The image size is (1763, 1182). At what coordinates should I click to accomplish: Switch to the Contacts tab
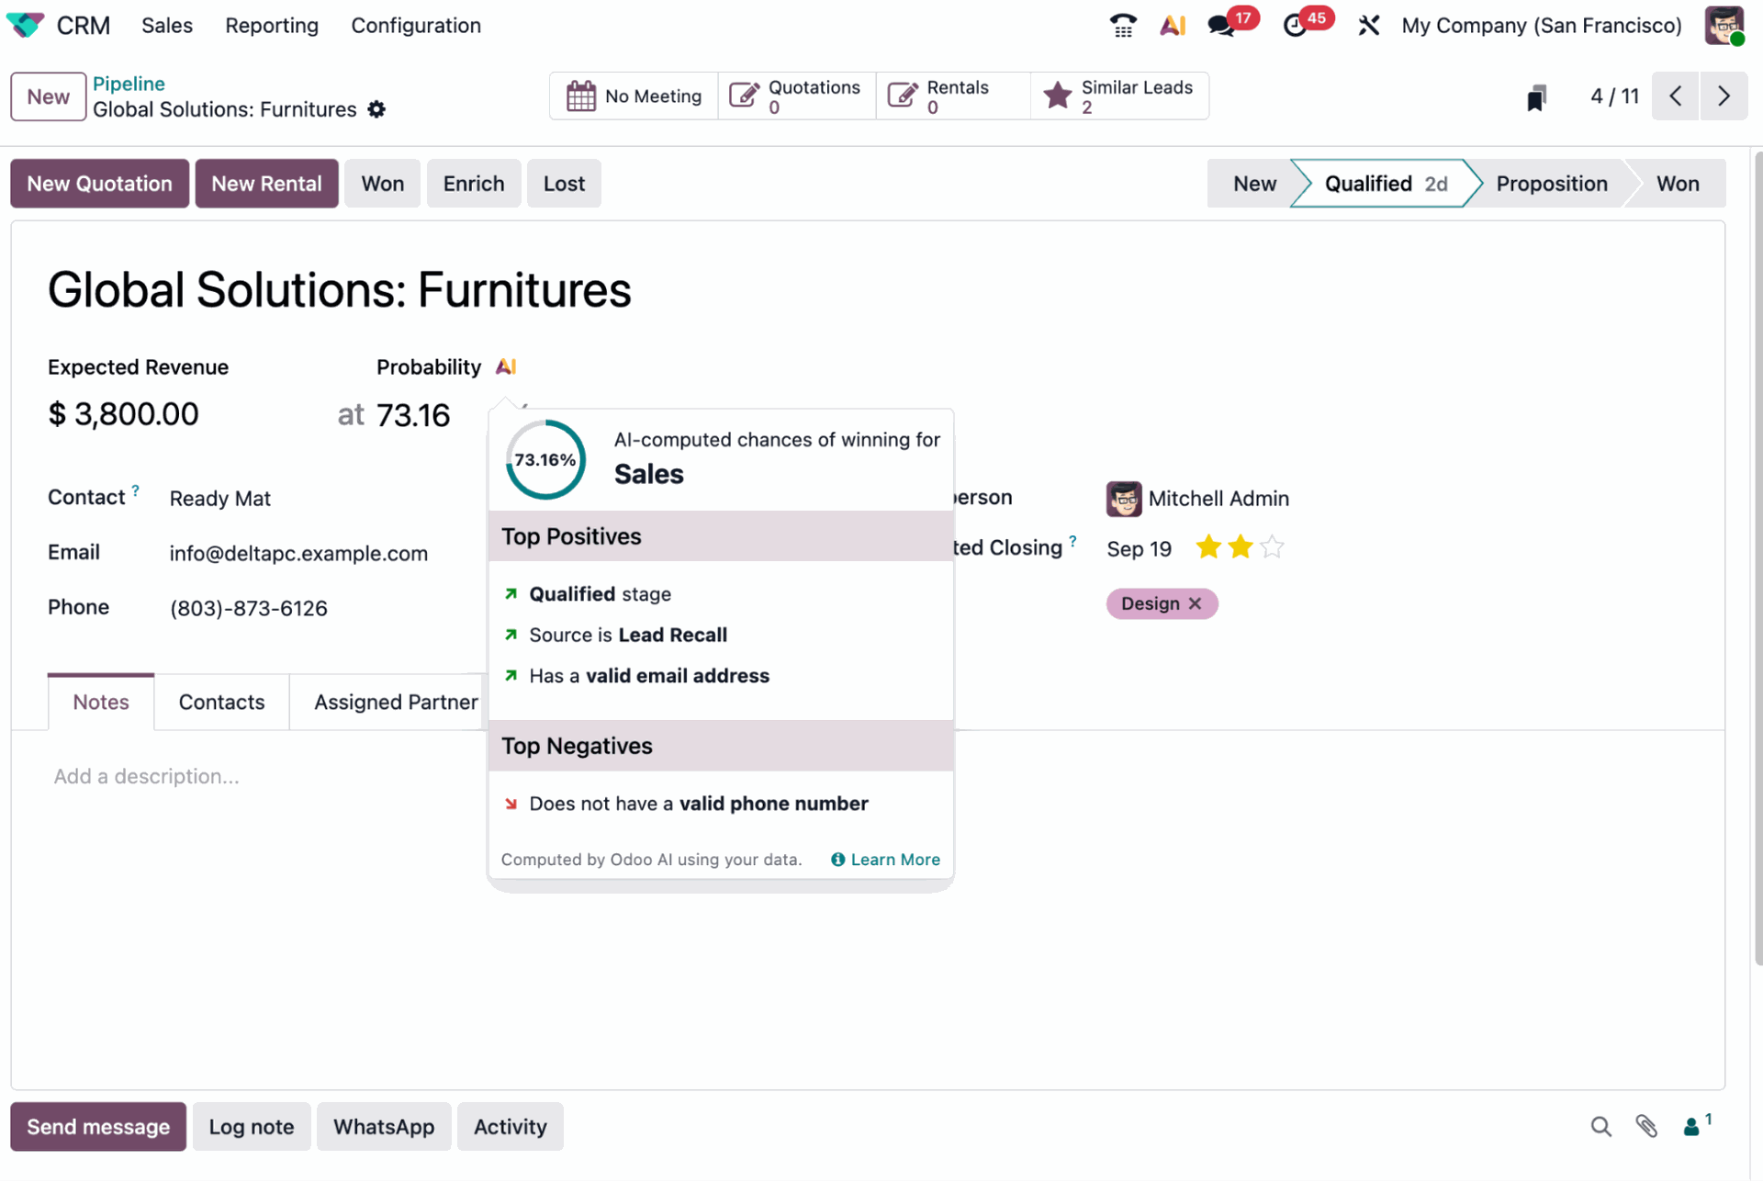[221, 702]
